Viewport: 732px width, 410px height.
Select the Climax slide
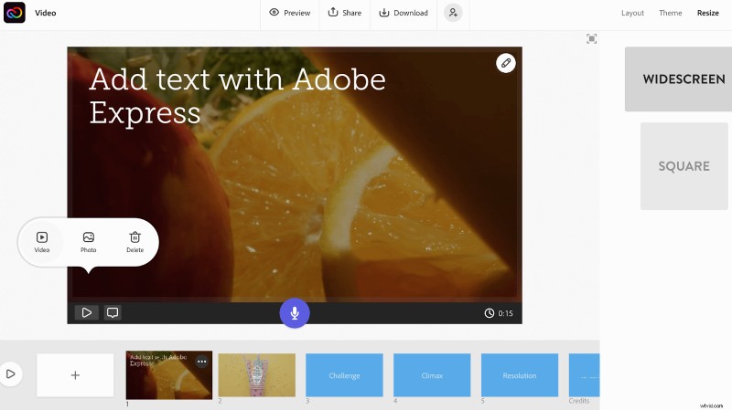(x=432, y=375)
